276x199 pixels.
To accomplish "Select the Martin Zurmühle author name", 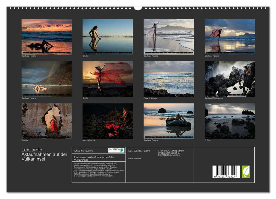I will pyautogui.click(x=134, y=158).
